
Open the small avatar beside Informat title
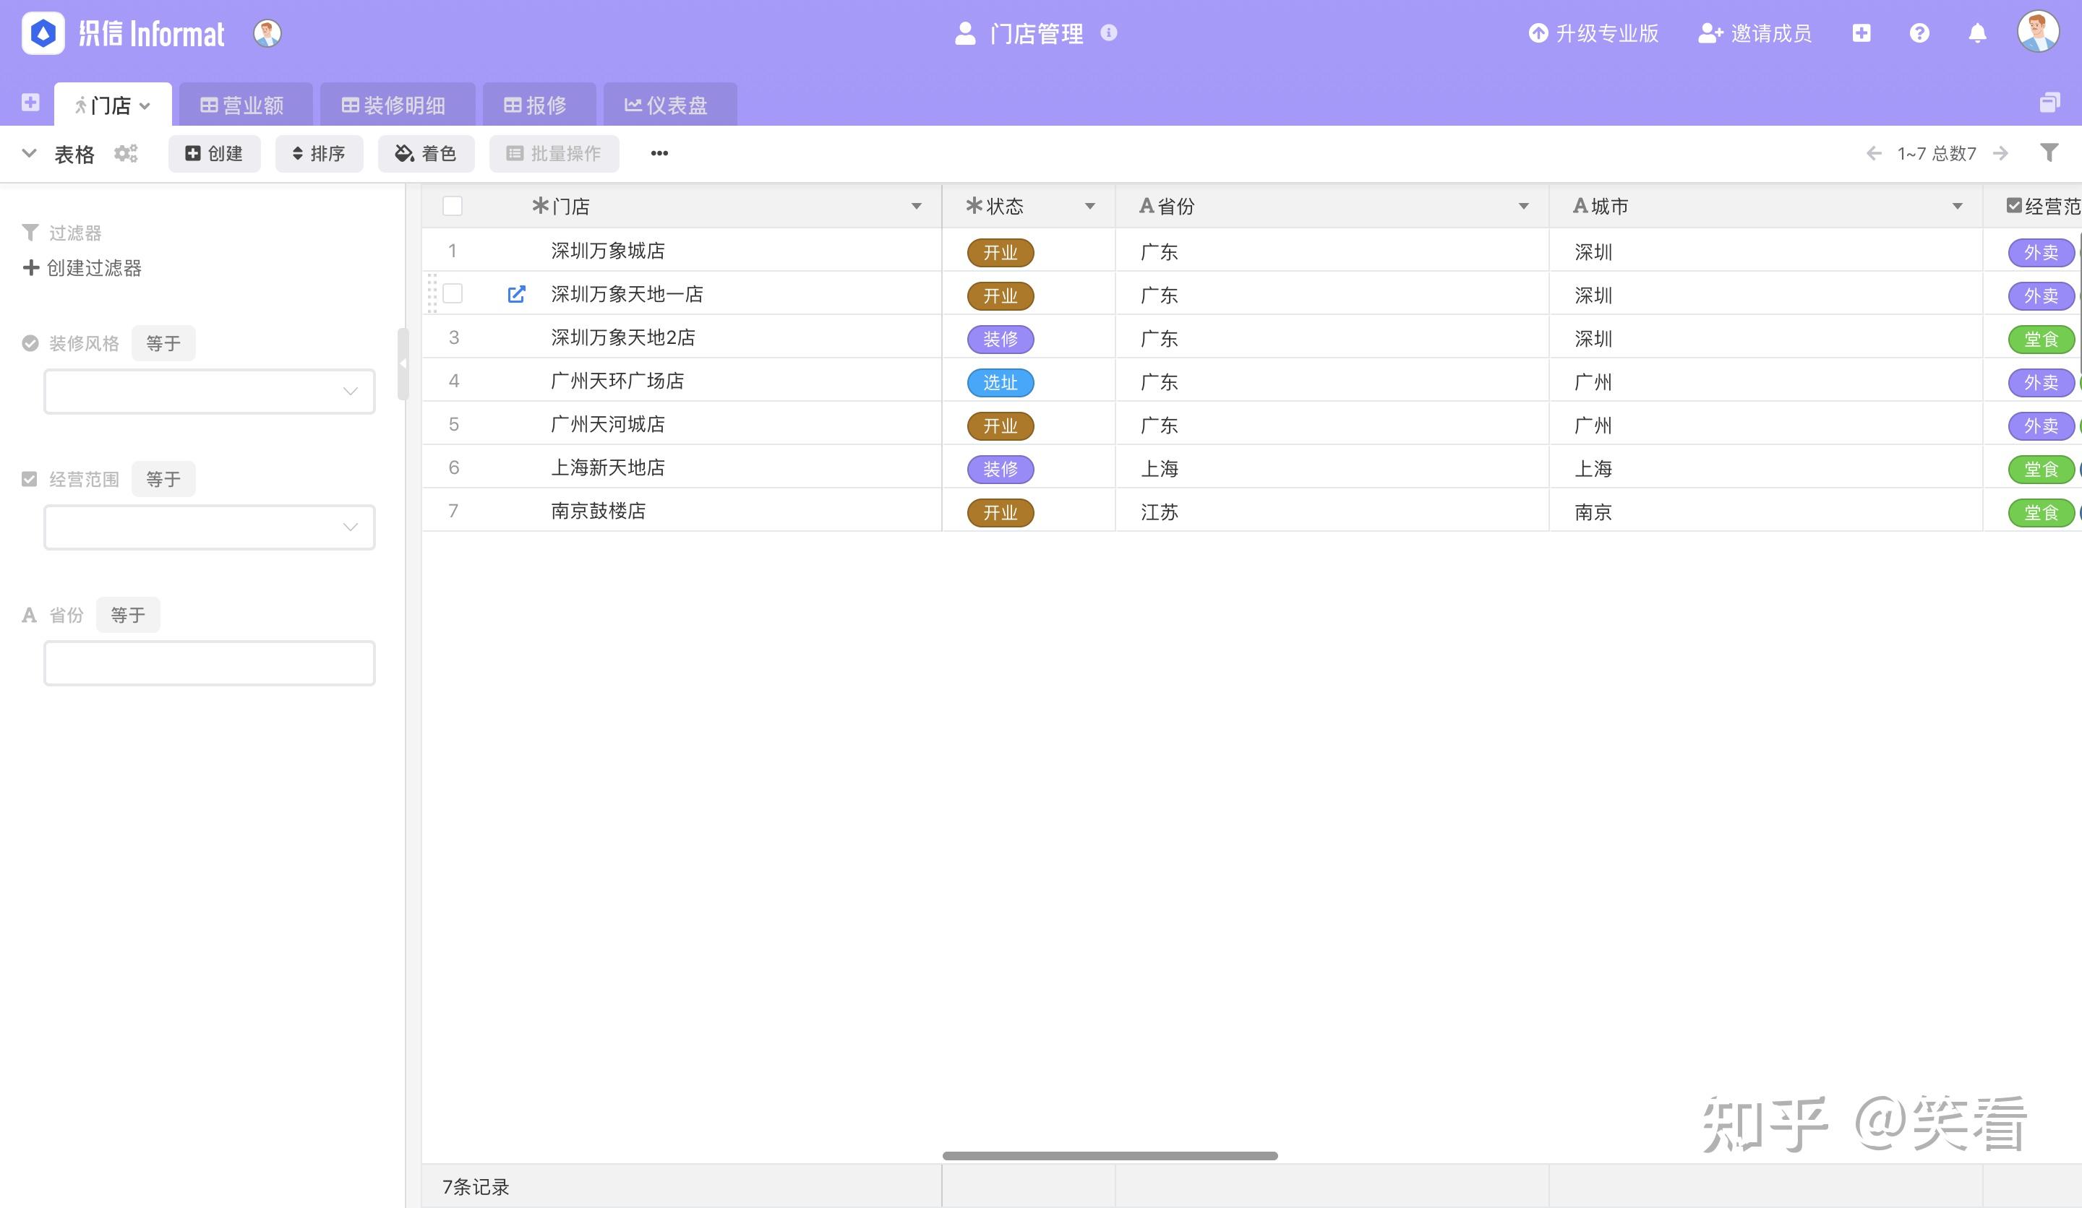tap(267, 34)
